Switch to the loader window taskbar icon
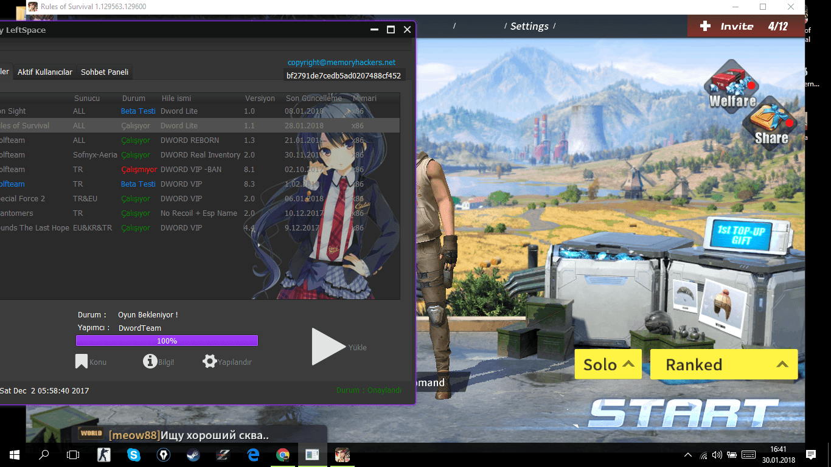Image resolution: width=831 pixels, height=467 pixels. (312, 454)
